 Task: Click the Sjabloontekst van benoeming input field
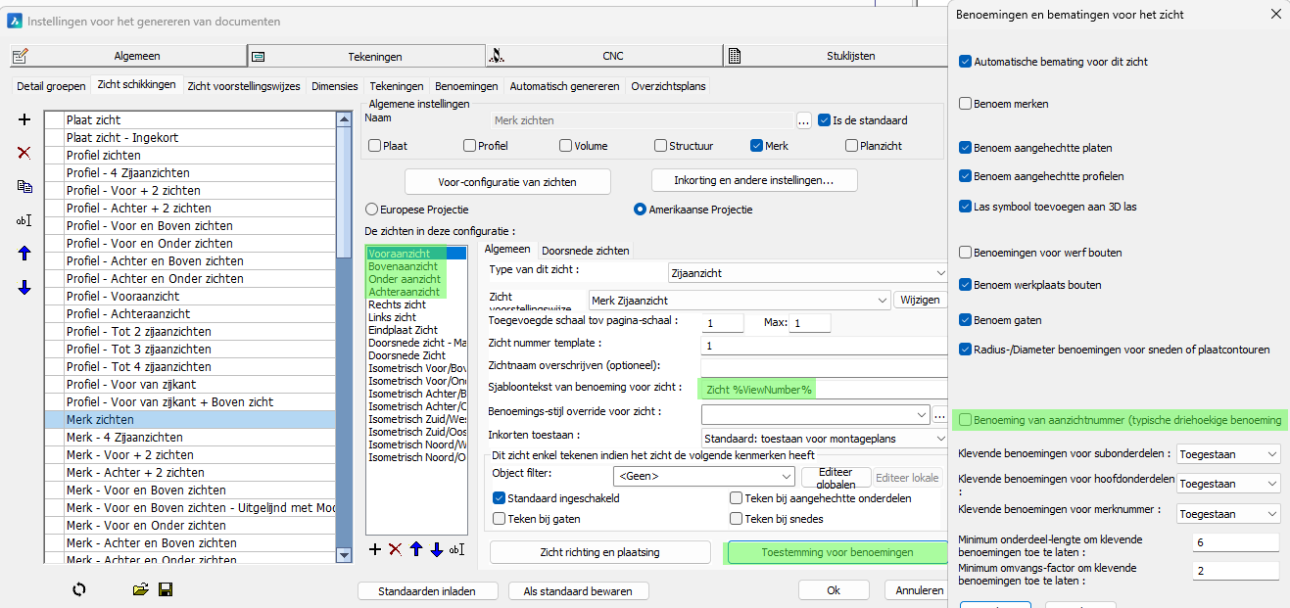(x=821, y=389)
